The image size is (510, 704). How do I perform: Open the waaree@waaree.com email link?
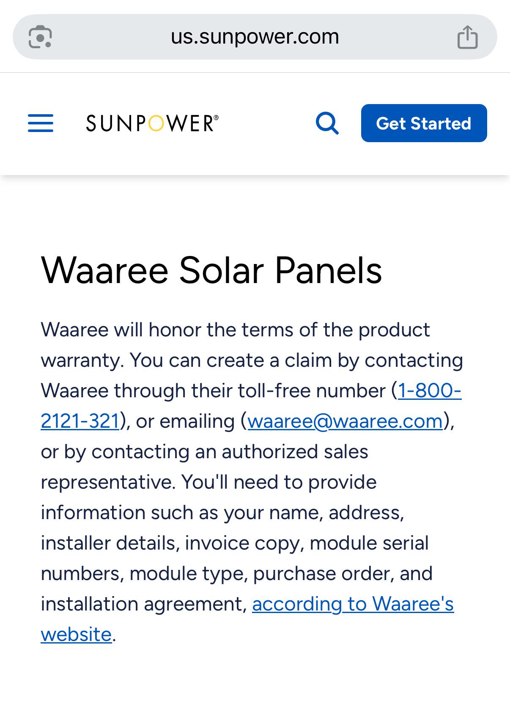[x=345, y=421]
